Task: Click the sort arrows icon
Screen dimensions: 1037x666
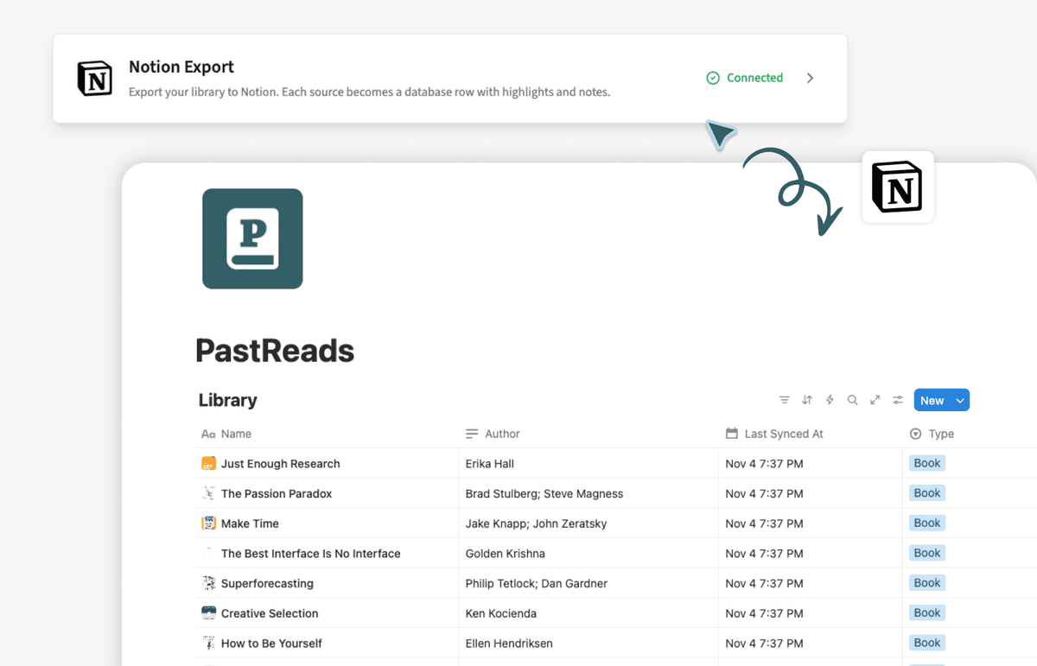Action: point(807,400)
